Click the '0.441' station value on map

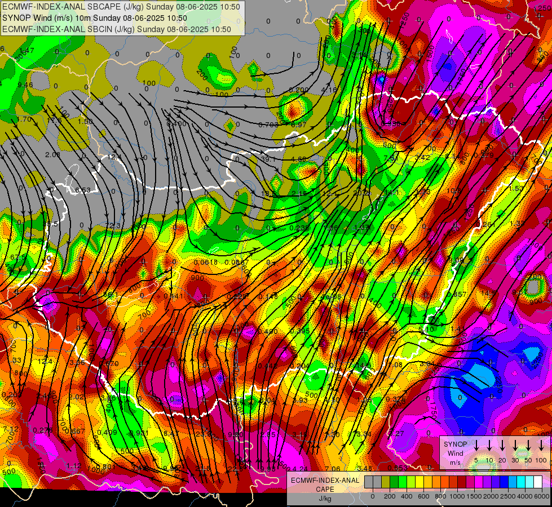174,296
